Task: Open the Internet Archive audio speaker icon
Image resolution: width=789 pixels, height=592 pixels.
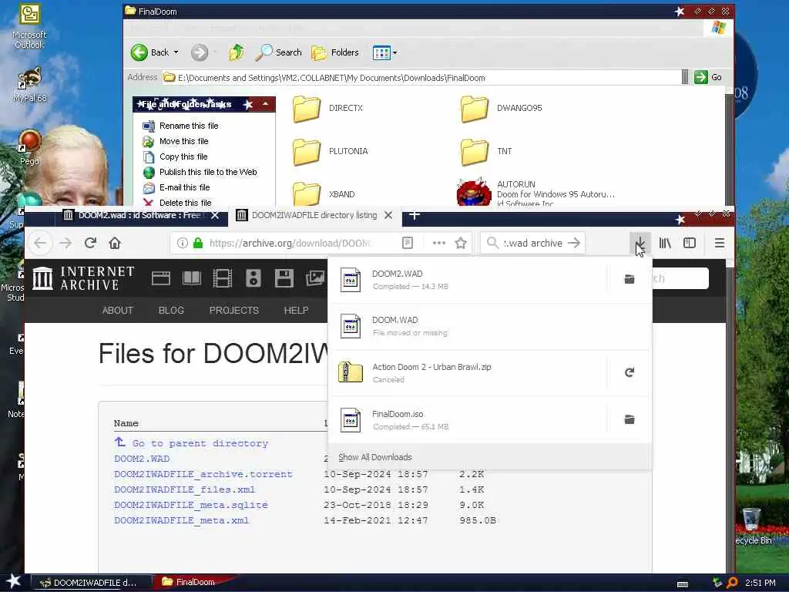Action: pos(253,277)
